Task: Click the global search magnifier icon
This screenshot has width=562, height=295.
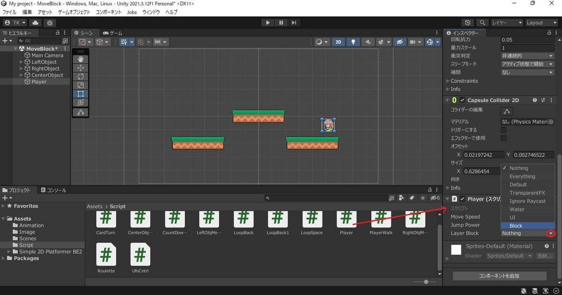Action: [x=482, y=22]
